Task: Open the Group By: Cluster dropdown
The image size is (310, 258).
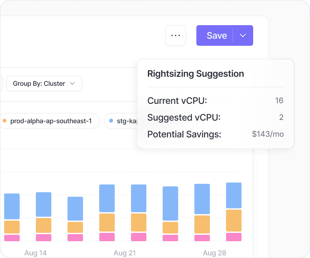Action: click(x=44, y=84)
